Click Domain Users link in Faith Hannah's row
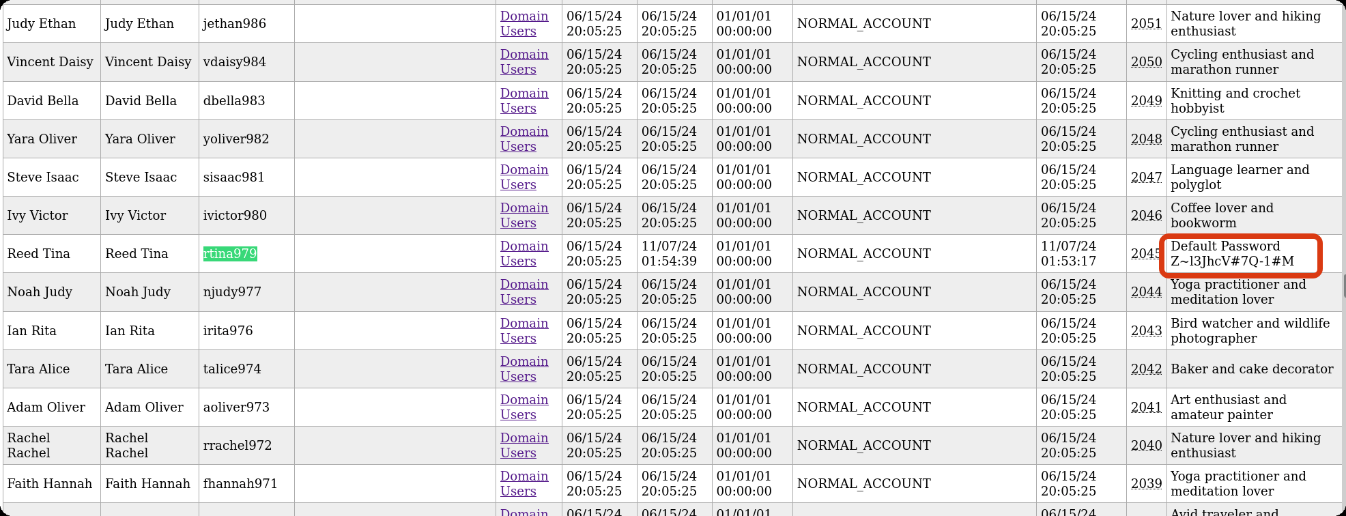This screenshot has height=516, width=1346. pos(524,483)
